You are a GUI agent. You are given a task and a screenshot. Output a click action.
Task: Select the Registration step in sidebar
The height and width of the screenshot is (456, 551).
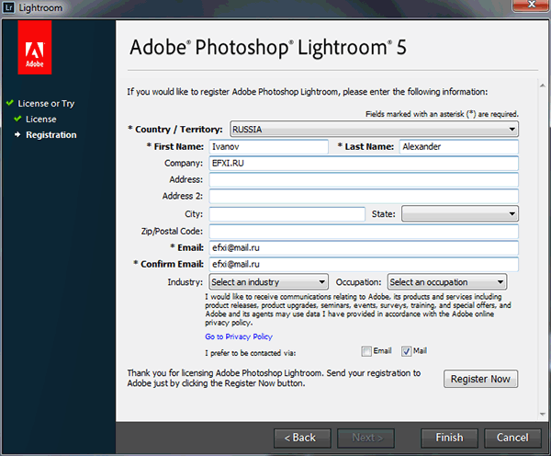[51, 135]
